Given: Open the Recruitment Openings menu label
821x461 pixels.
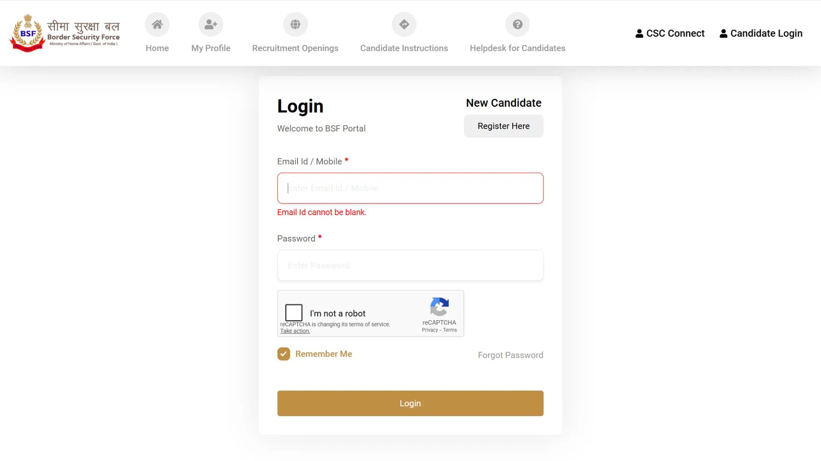Looking at the screenshot, I should tap(295, 48).
